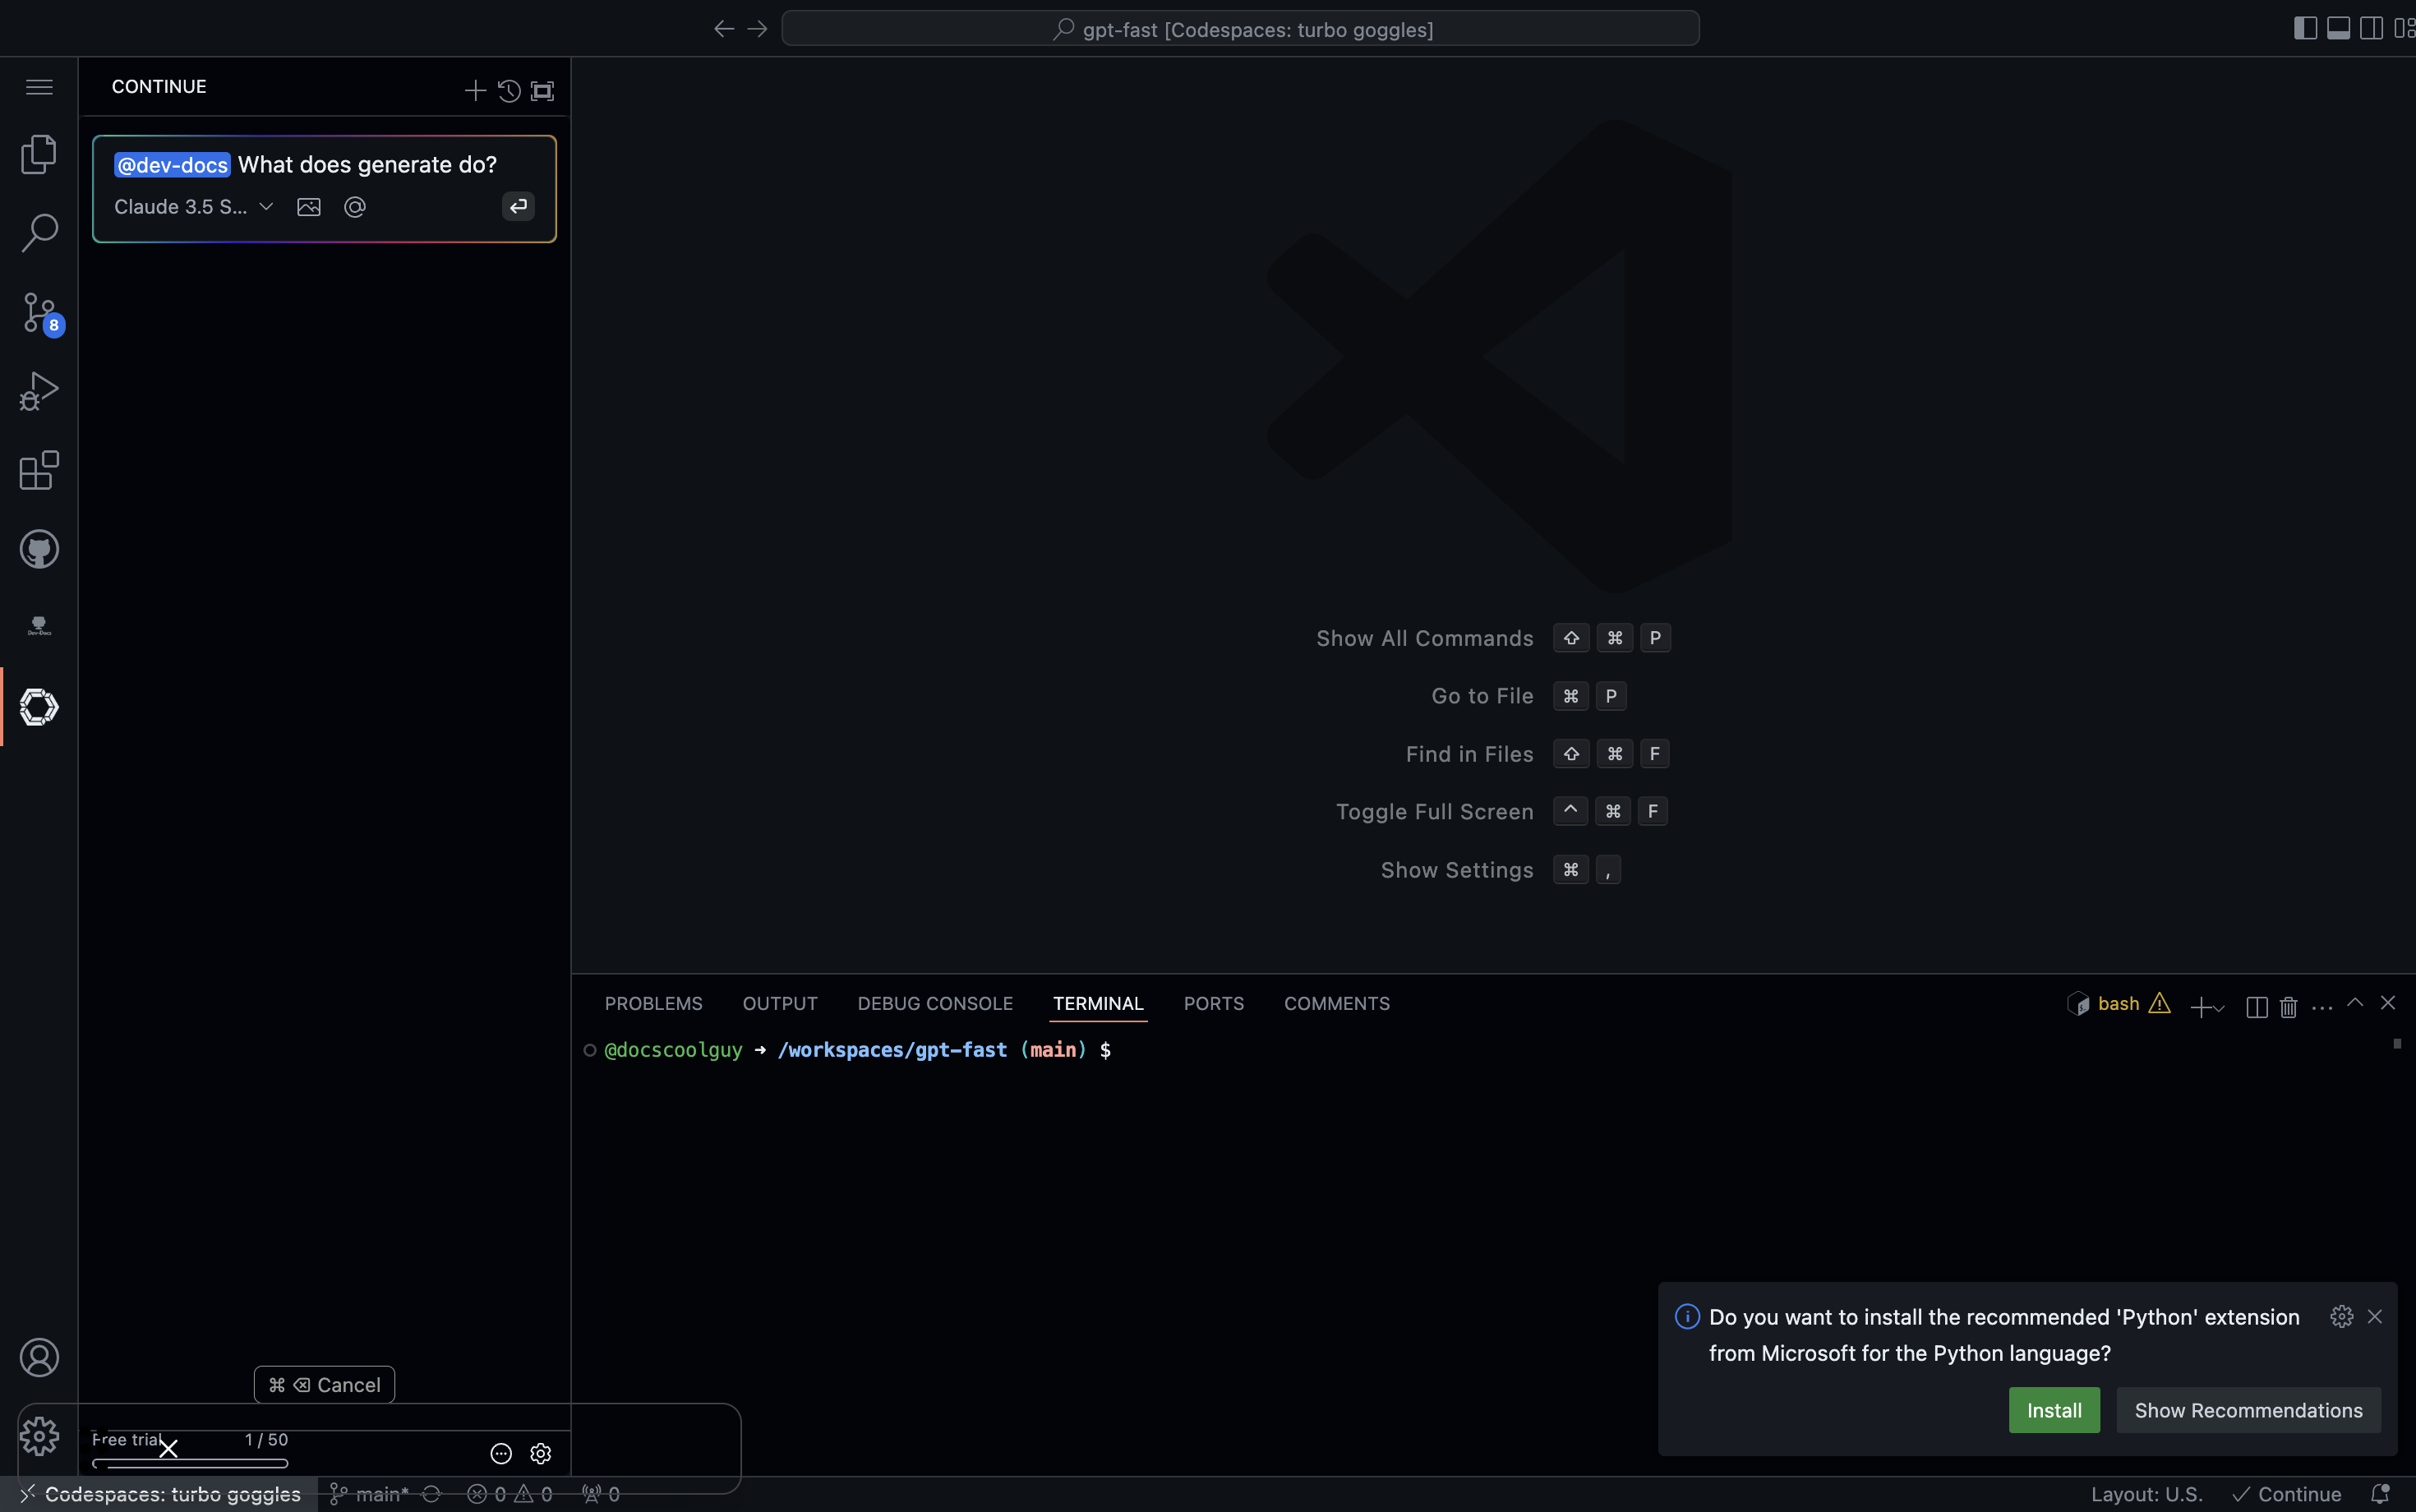This screenshot has height=1512, width=2416.
Task: Open the new terminal launch profile dropdown
Action: coord(2220,1008)
